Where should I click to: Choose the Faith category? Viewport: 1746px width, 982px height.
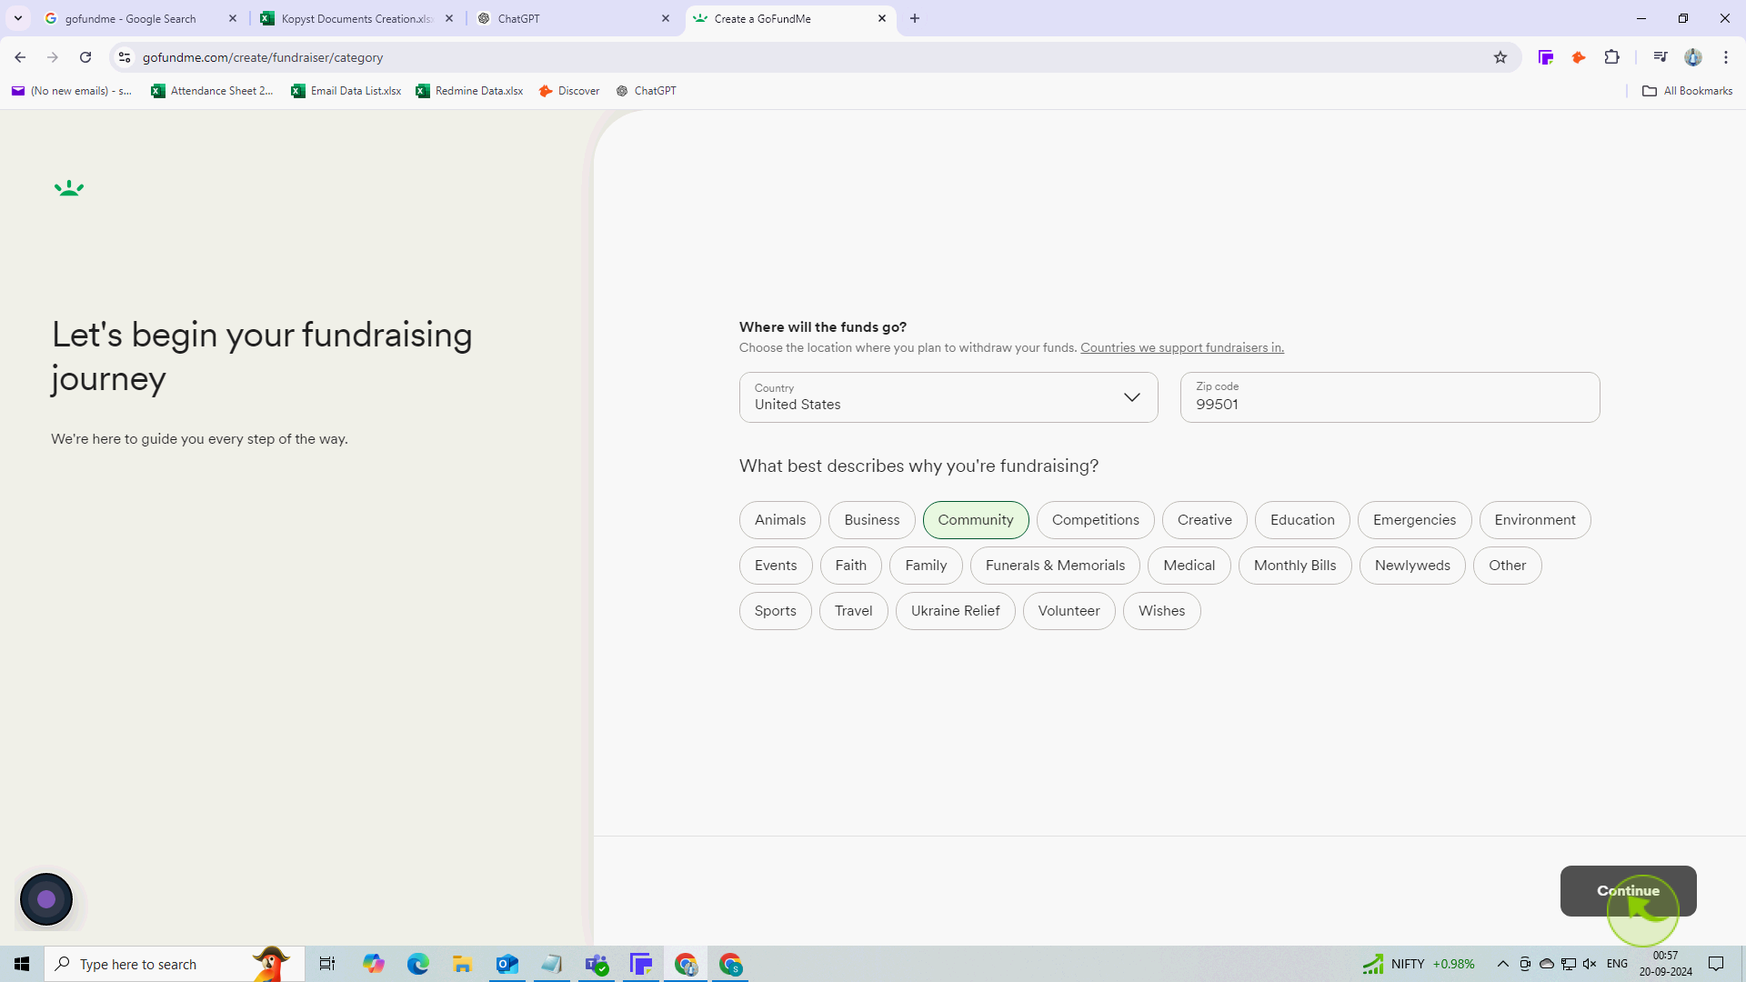[851, 566]
